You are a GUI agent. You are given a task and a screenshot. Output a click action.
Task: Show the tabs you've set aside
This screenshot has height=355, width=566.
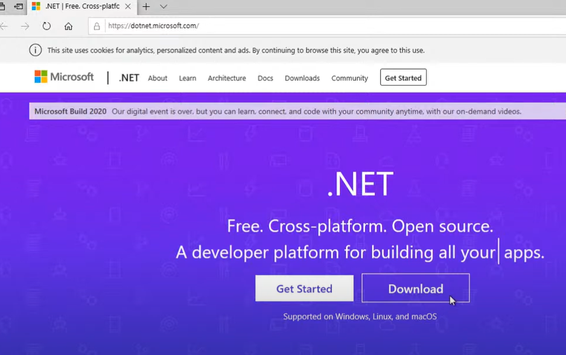coord(2,7)
